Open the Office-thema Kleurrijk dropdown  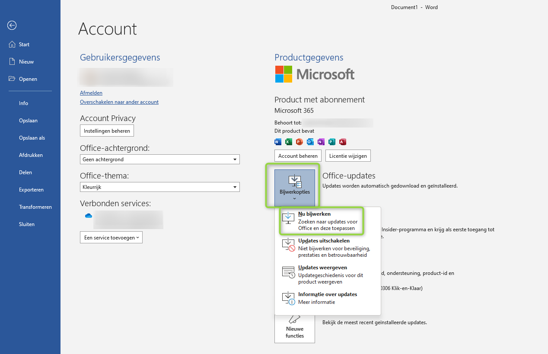(160, 187)
